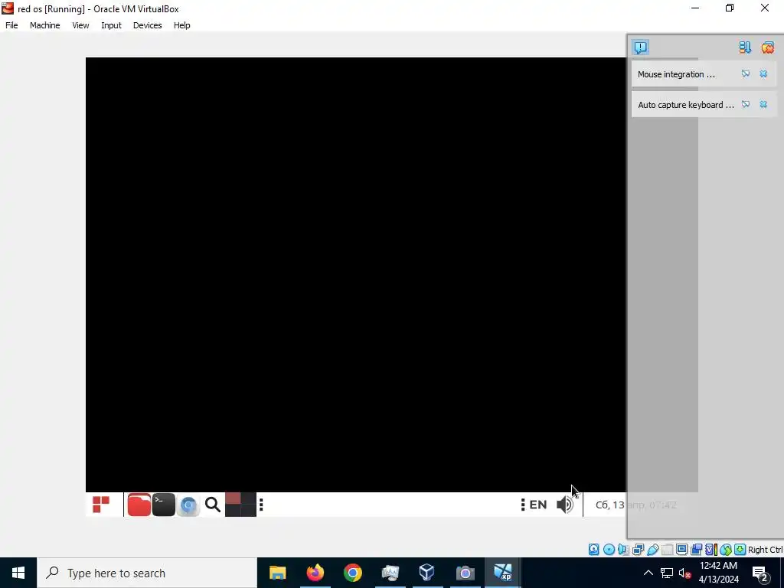The height and width of the screenshot is (588, 784).
Task: Show hidden tray icons chevron
Action: click(x=648, y=573)
